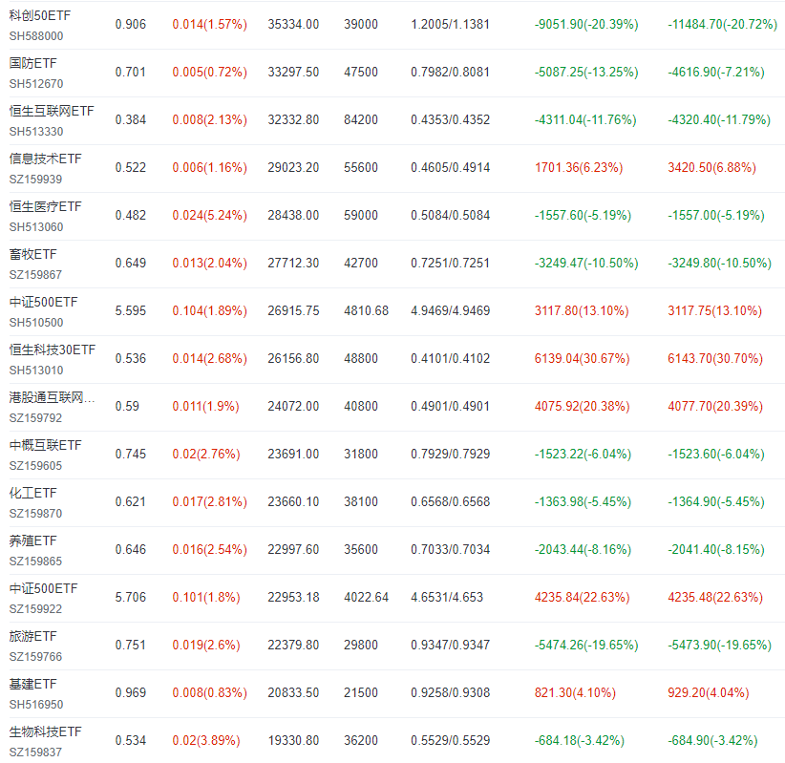
Task: Open the 生物科技ETF fund name
Action: click(46, 731)
